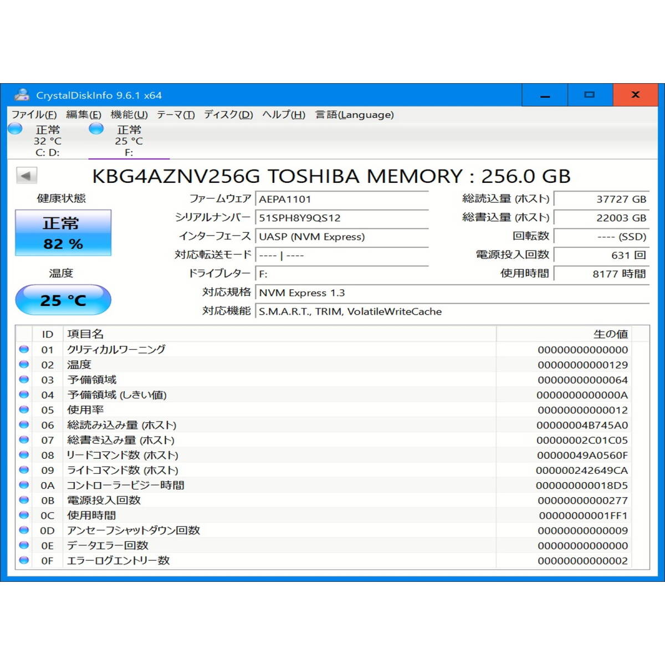Click the disk title KBG4AZNV256G TOSHIBA MEMORY
This screenshot has height=665, width=665.
point(331,176)
